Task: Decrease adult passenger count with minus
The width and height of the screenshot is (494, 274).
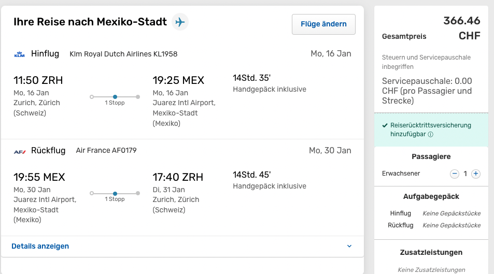Action: coord(455,174)
